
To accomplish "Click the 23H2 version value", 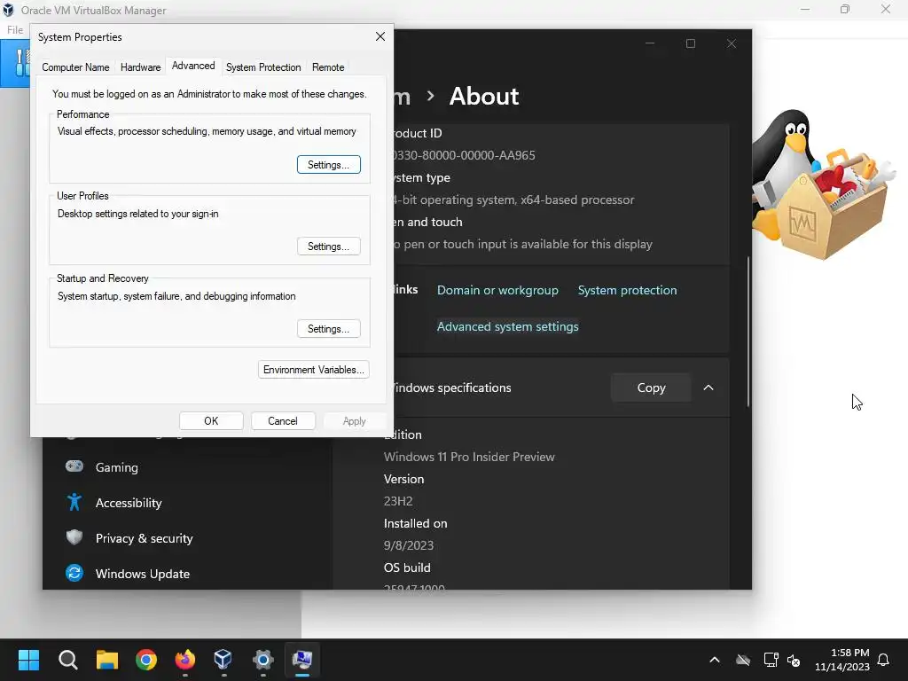I will click(x=398, y=501).
